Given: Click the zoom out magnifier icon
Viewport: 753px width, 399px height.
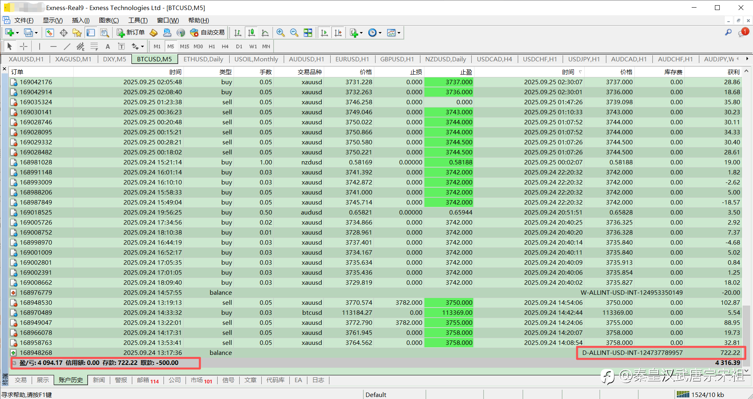Looking at the screenshot, I should point(294,33).
